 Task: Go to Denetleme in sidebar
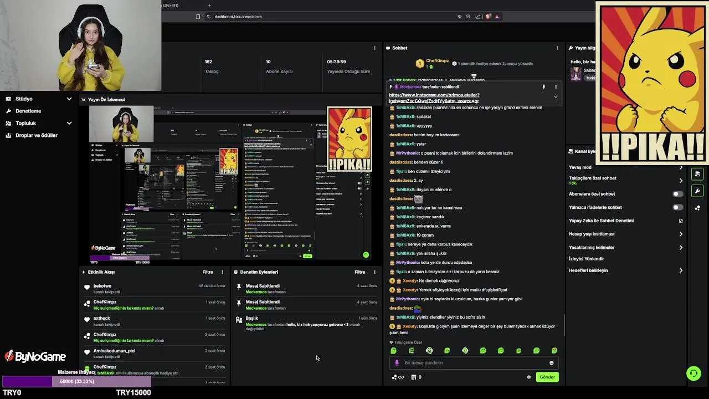[28, 111]
